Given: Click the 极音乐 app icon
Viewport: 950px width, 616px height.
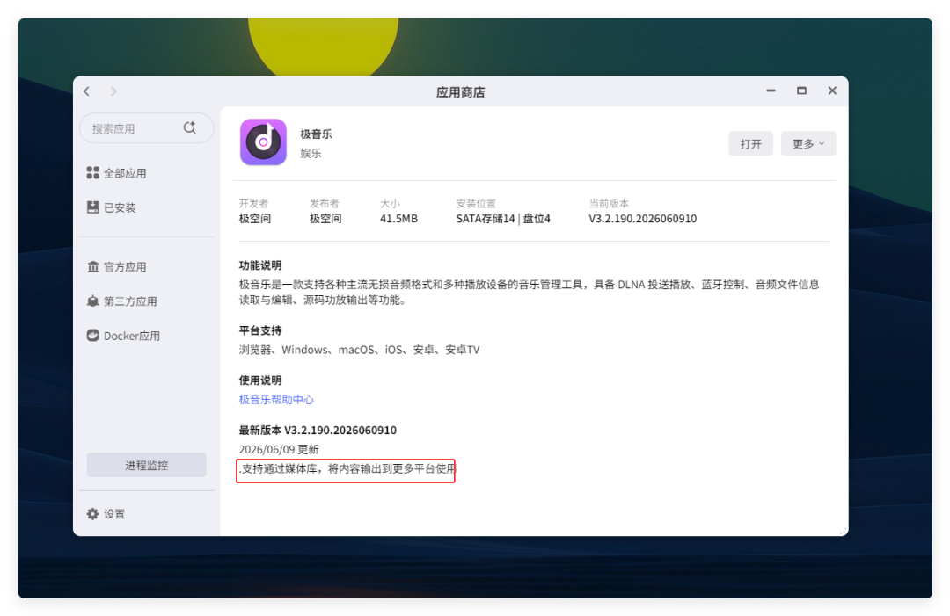Looking at the screenshot, I should tap(263, 142).
